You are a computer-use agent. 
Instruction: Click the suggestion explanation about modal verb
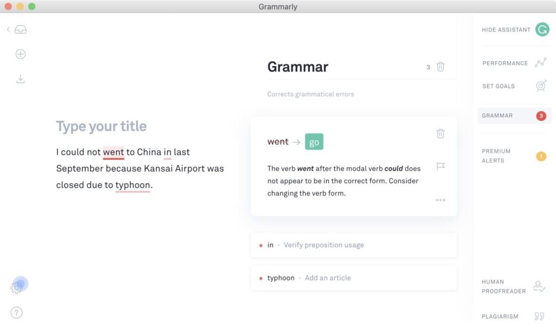(344, 180)
